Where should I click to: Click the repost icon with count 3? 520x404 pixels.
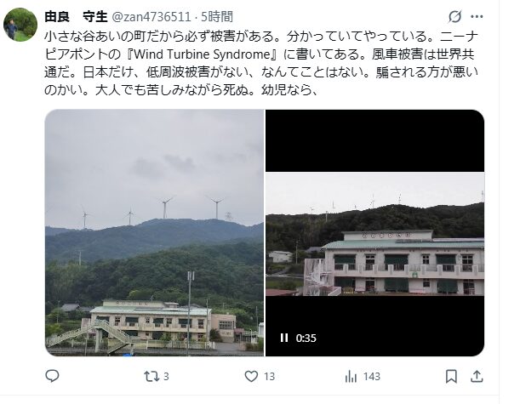coord(151,377)
